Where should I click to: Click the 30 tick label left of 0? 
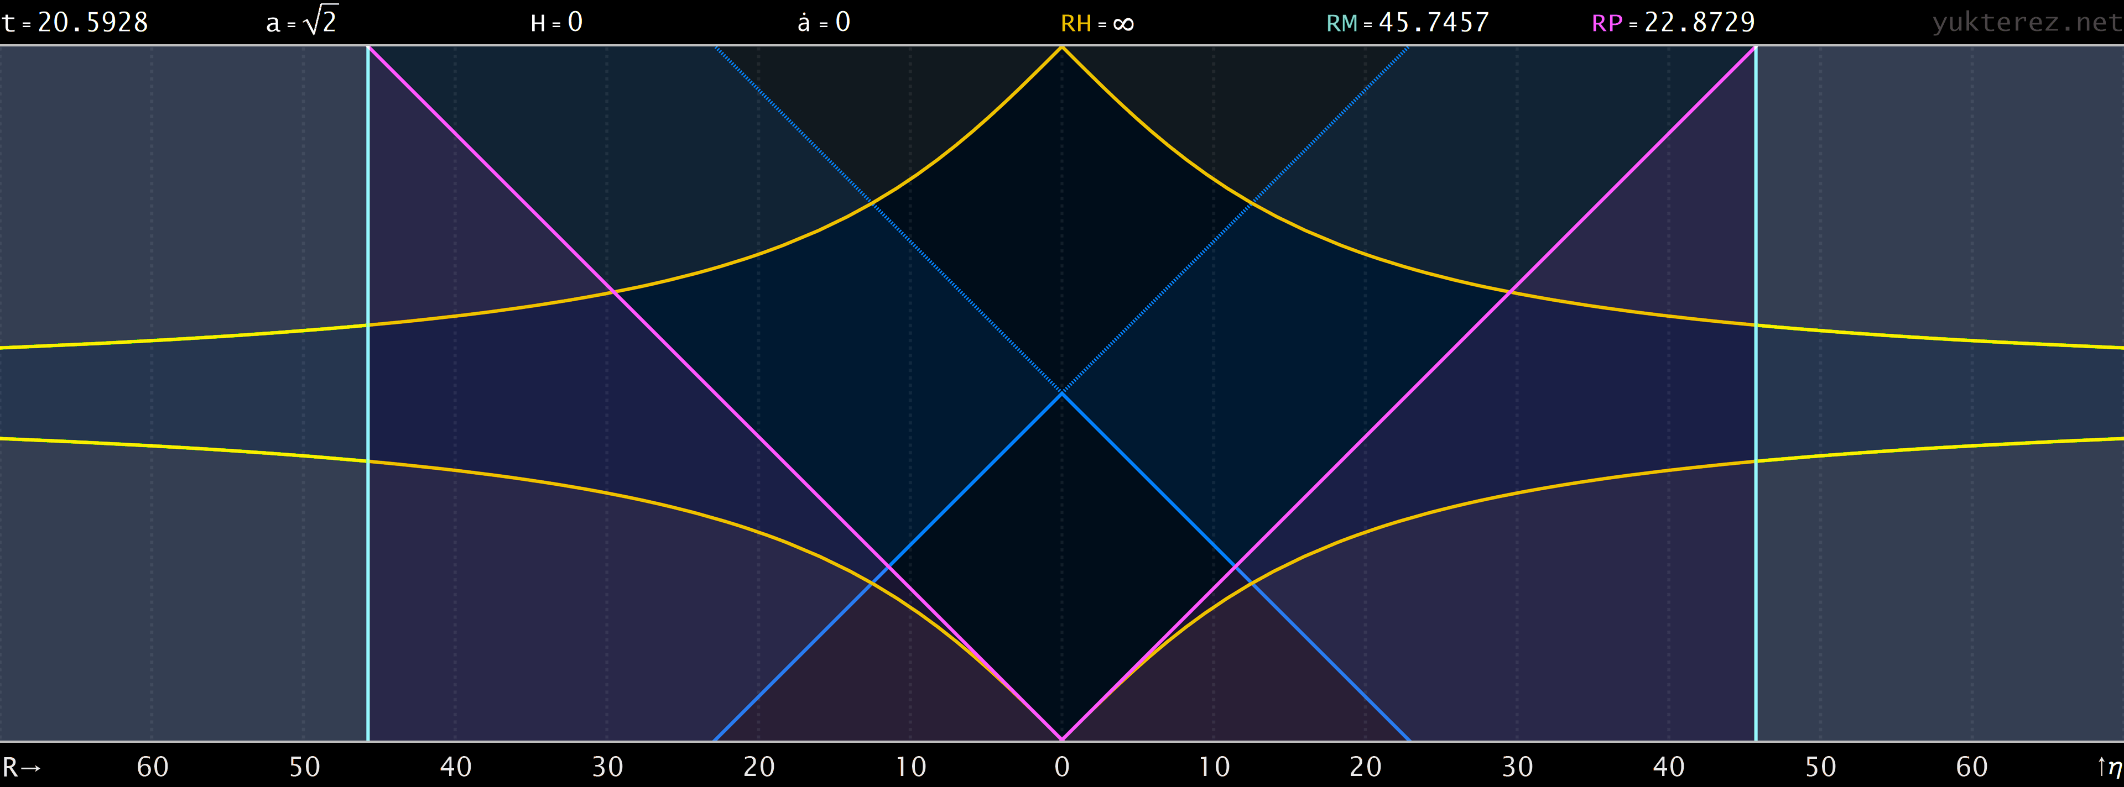tap(608, 767)
